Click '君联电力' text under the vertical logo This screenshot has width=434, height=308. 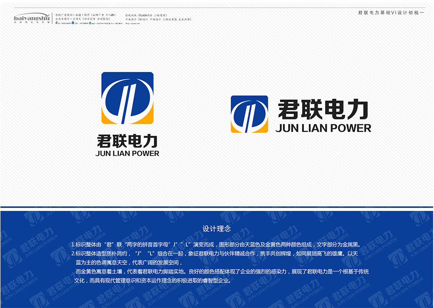point(127,141)
